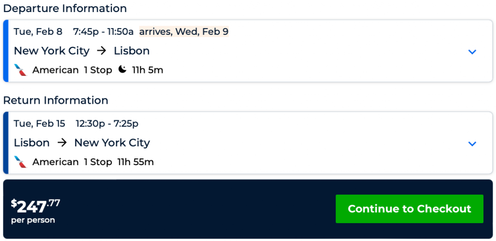Image resolution: width=496 pixels, height=241 pixels.
Task: Click the departure '1 Stop' label
Action: tap(98, 70)
